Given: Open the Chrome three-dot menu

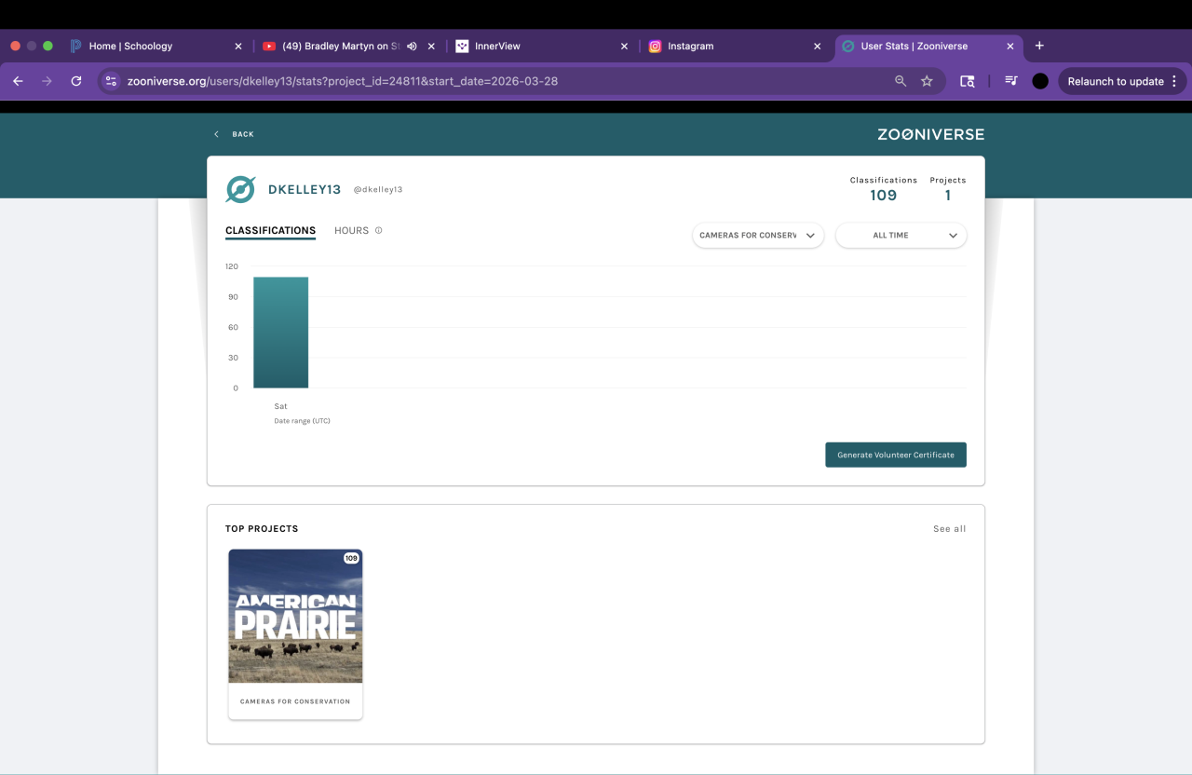Looking at the screenshot, I should 1174,81.
